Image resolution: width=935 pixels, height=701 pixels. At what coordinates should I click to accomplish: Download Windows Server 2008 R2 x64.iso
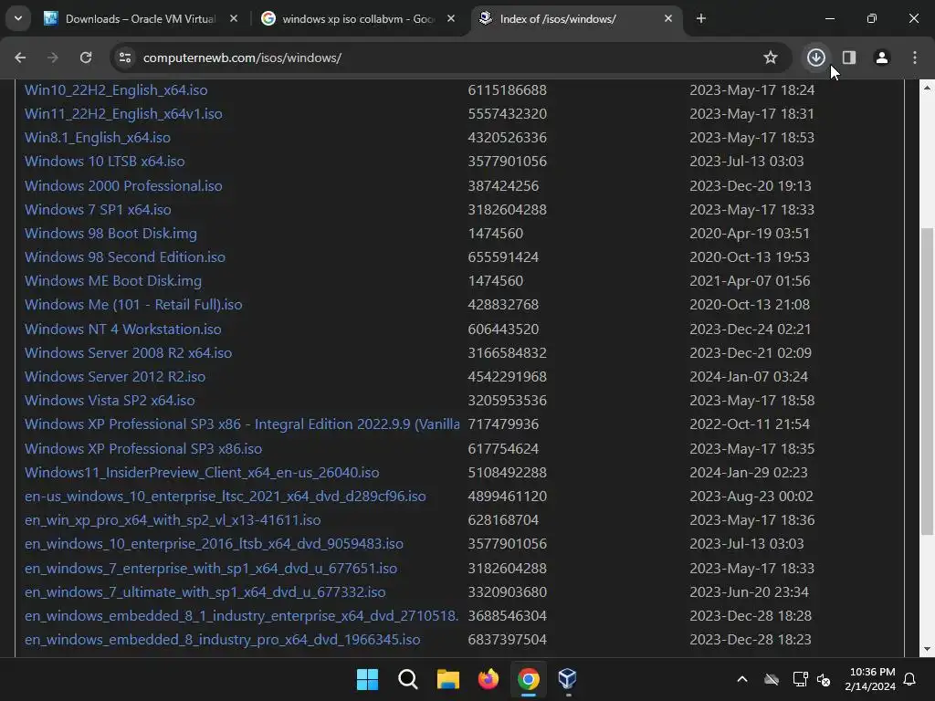[128, 353]
